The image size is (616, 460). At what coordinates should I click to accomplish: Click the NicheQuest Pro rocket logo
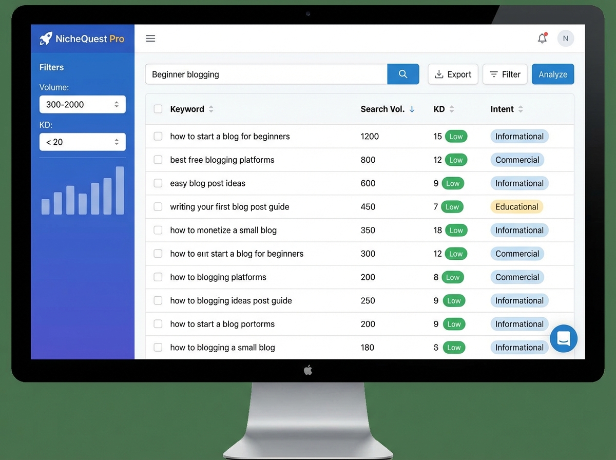[46, 38]
